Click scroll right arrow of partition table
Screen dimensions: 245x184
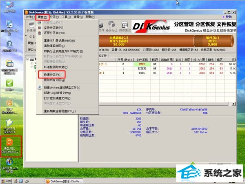coord(234,104)
